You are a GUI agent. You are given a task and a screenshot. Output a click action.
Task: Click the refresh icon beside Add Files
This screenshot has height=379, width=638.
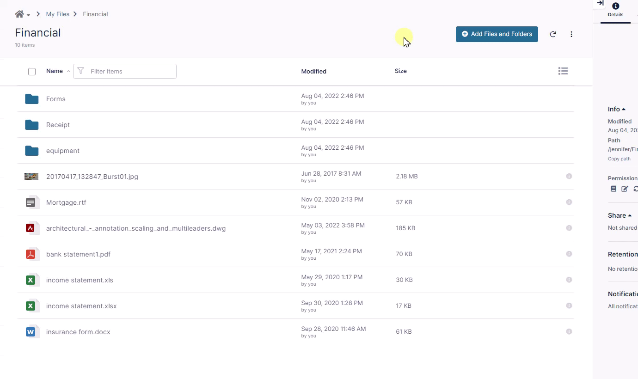pos(552,34)
